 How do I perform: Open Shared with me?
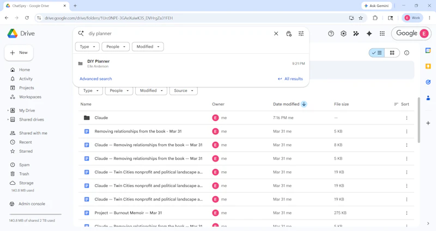click(x=33, y=133)
